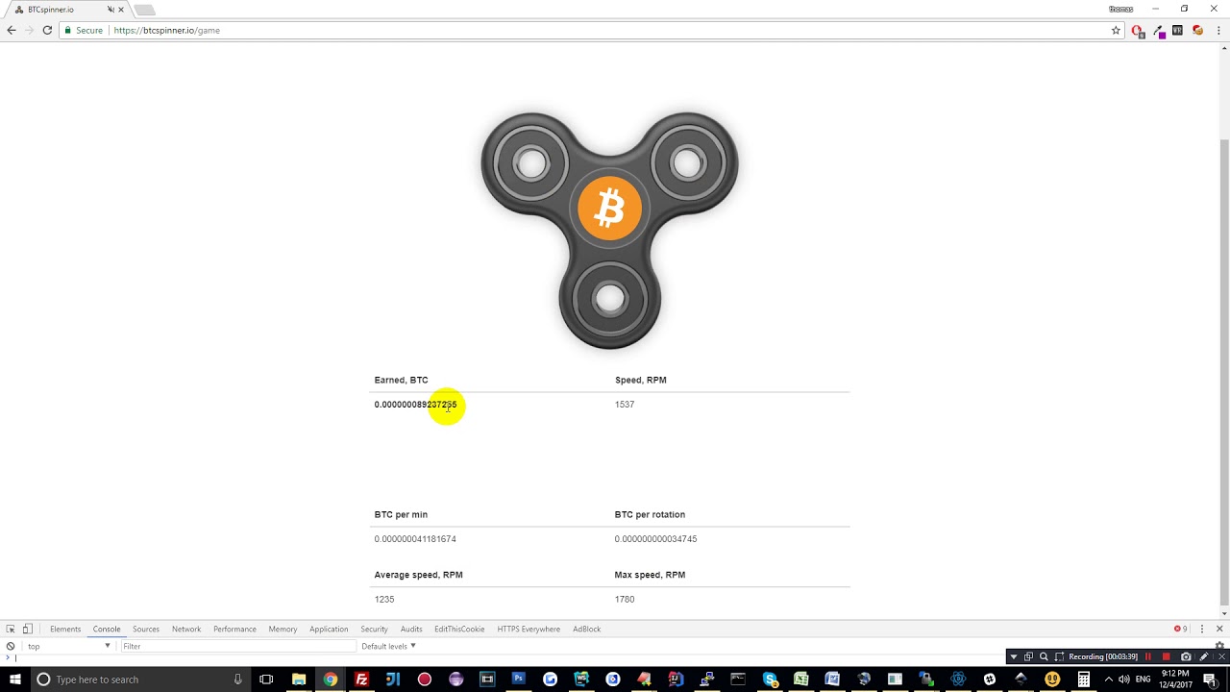Spin the Bitcoin fidget spinner
This screenshot has height=692, width=1230.
tap(609, 231)
